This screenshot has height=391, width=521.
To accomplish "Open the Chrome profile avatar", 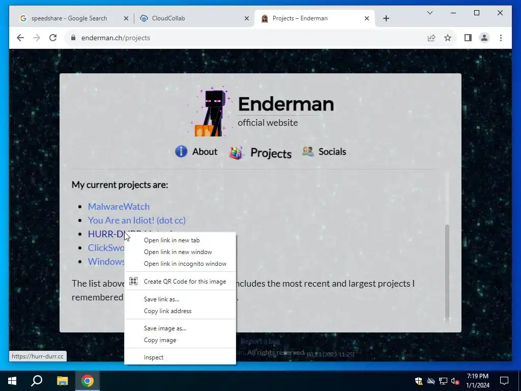I will [x=484, y=38].
